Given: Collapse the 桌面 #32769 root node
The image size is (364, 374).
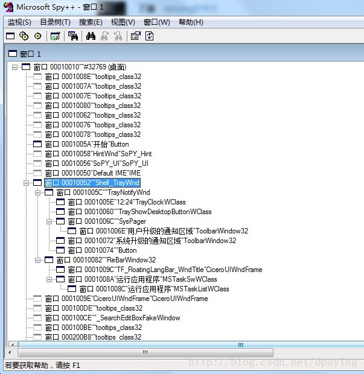Looking at the screenshot, I should pos(14,67).
